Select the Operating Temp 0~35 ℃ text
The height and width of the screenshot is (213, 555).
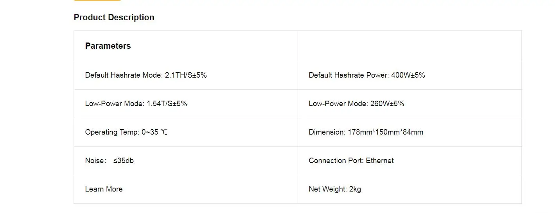(x=126, y=132)
